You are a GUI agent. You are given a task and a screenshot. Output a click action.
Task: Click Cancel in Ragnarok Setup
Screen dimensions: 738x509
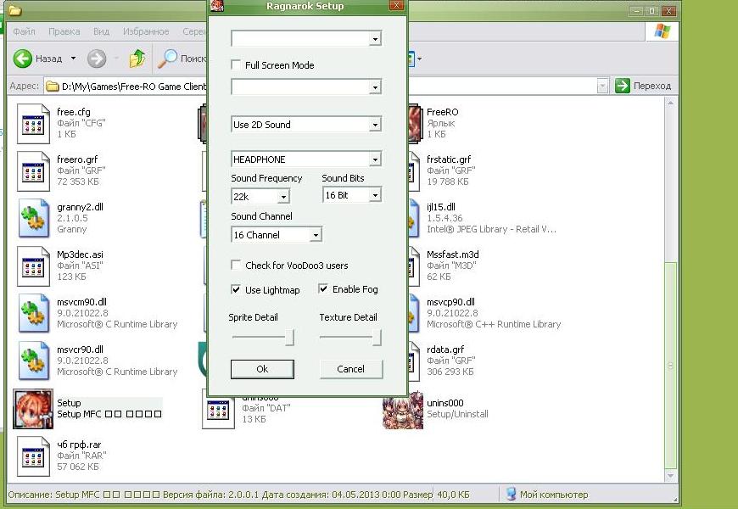(x=351, y=369)
